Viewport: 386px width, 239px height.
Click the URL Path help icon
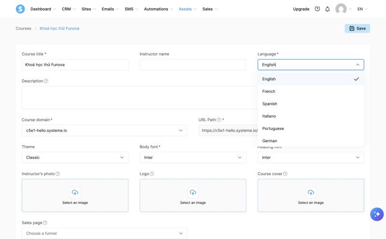click(219, 120)
